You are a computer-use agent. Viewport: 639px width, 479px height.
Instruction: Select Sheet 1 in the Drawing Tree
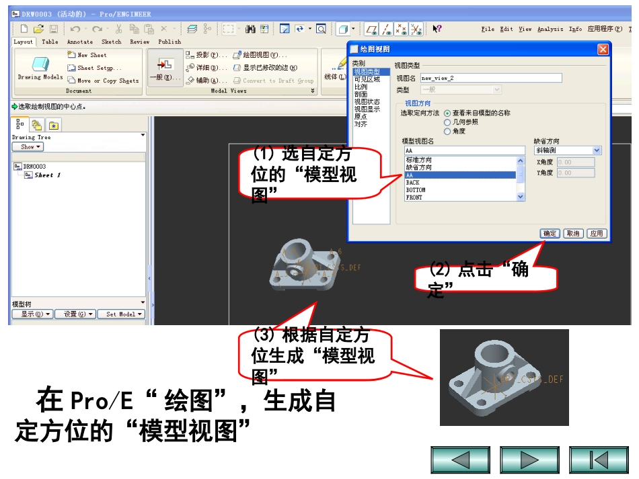tap(43, 175)
